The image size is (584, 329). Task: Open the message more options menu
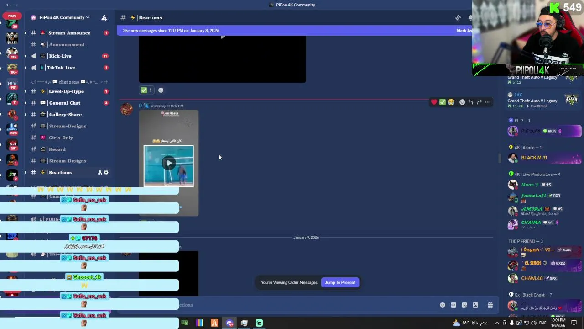(x=488, y=102)
